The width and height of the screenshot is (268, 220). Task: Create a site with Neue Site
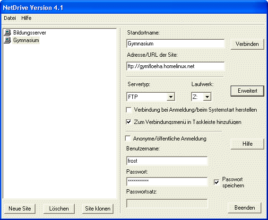20,209
